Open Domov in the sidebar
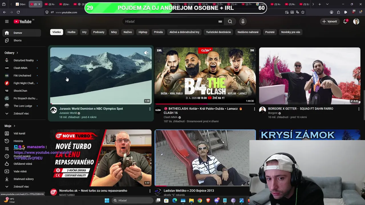The width and height of the screenshot is (365, 205). pyautogui.click(x=22, y=33)
